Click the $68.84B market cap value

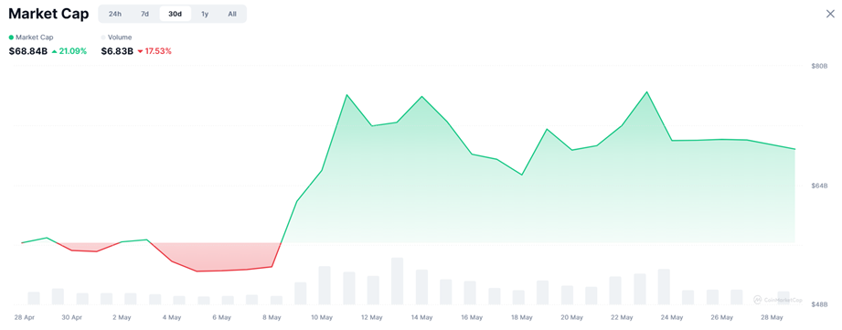[28, 51]
